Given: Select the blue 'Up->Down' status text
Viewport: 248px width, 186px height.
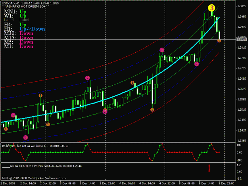Looking at the screenshot, I should pyautogui.click(x=32, y=29).
